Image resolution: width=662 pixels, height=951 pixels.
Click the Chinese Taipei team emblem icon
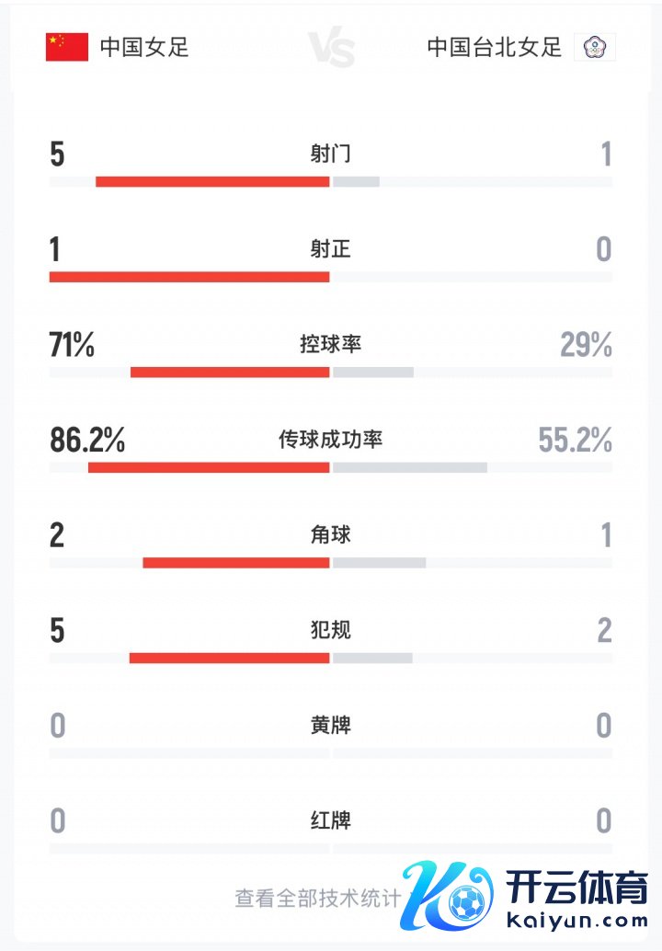pyautogui.click(x=595, y=47)
